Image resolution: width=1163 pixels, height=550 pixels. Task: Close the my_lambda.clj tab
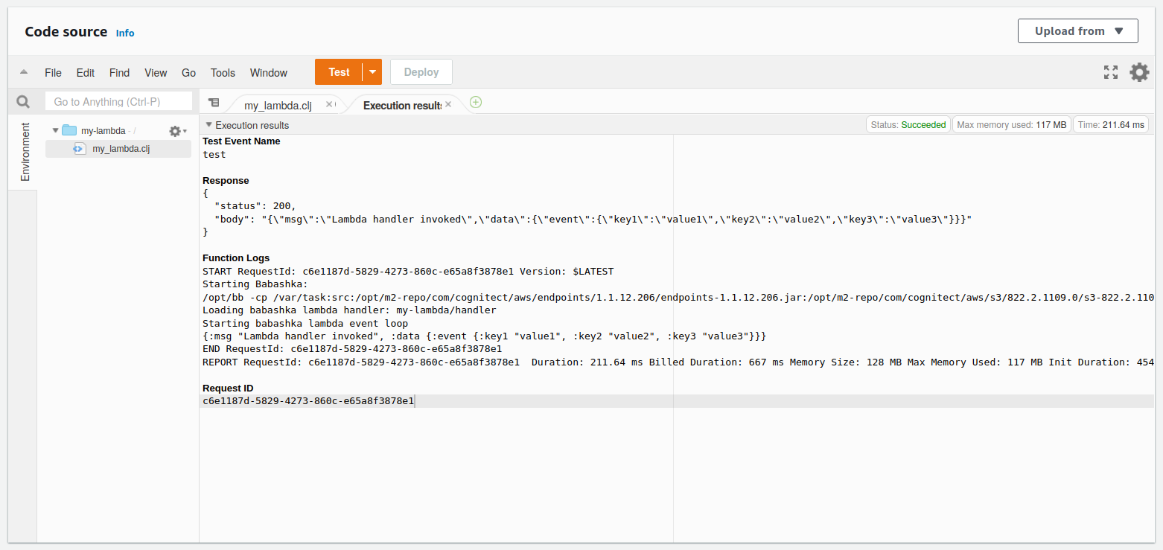tap(330, 104)
